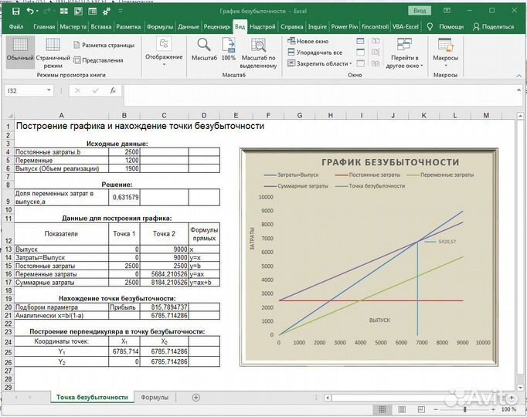The image size is (527, 417).
Task: Select the Normal (Обычный) view button
Action: [20, 52]
